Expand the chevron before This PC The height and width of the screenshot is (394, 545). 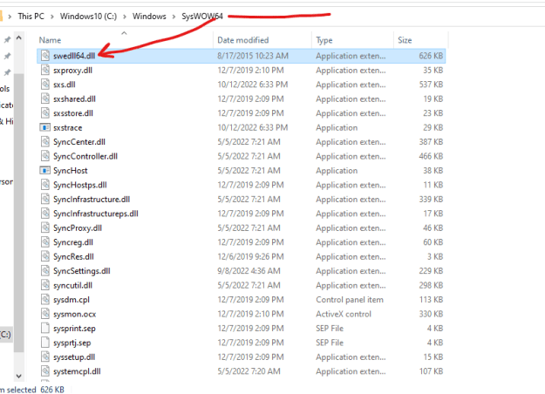10,17
